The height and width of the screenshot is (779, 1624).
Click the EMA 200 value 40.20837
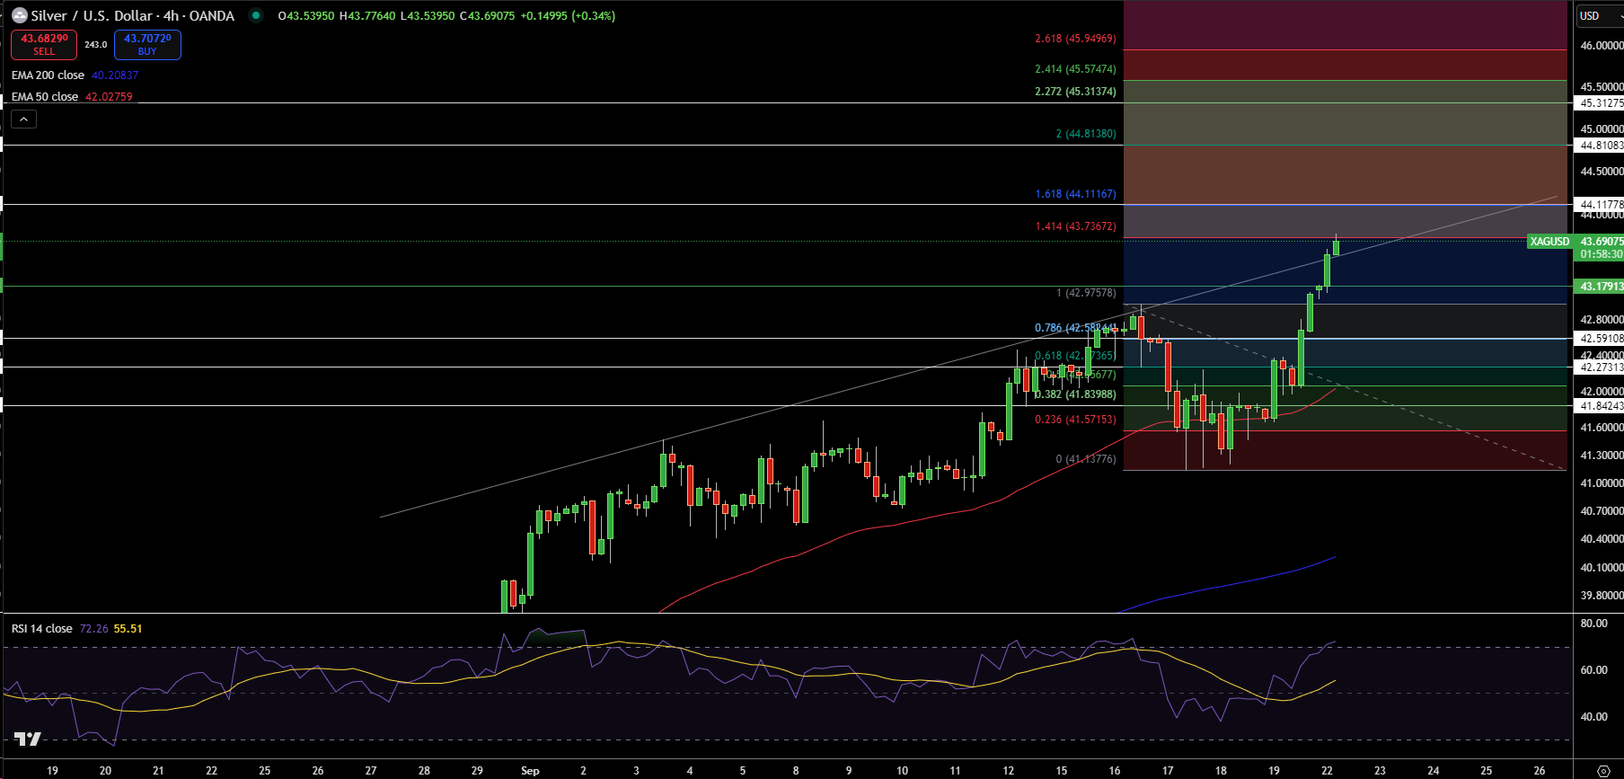115,75
